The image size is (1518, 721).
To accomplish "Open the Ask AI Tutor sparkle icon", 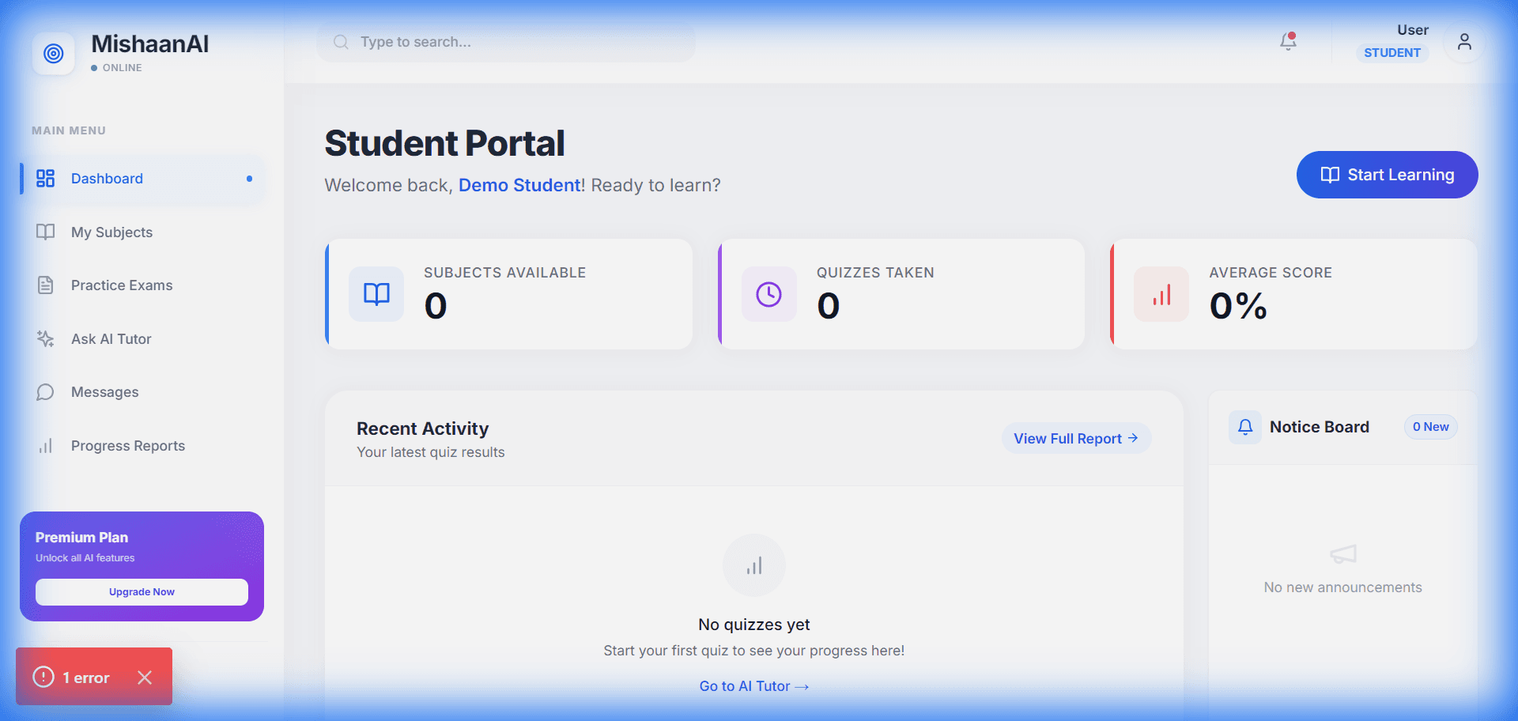I will (x=46, y=338).
